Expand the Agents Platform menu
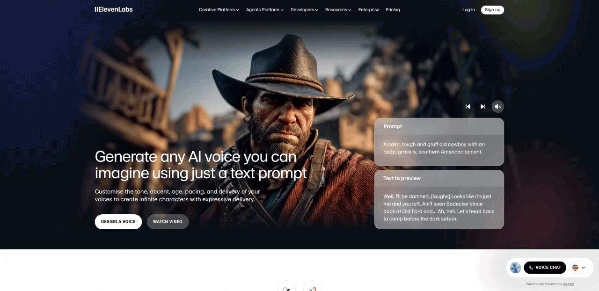599x291 pixels. click(x=264, y=10)
